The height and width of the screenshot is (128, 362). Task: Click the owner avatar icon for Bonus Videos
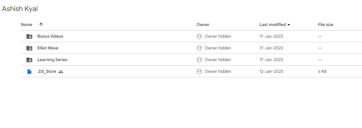(x=199, y=36)
